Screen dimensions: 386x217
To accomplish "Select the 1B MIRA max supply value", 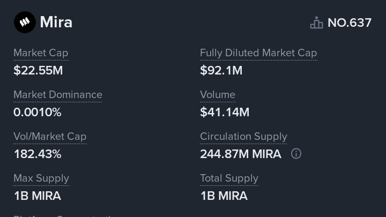I will pyautogui.click(x=37, y=196).
